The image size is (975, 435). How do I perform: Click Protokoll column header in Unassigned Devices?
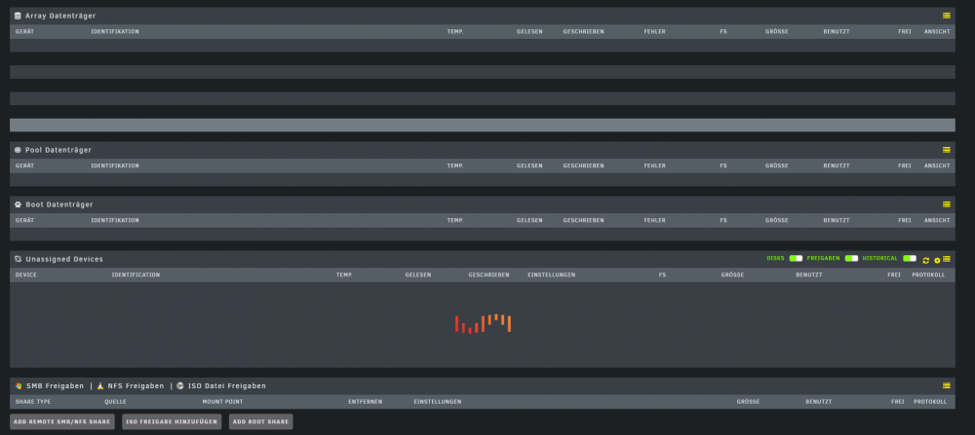point(928,274)
